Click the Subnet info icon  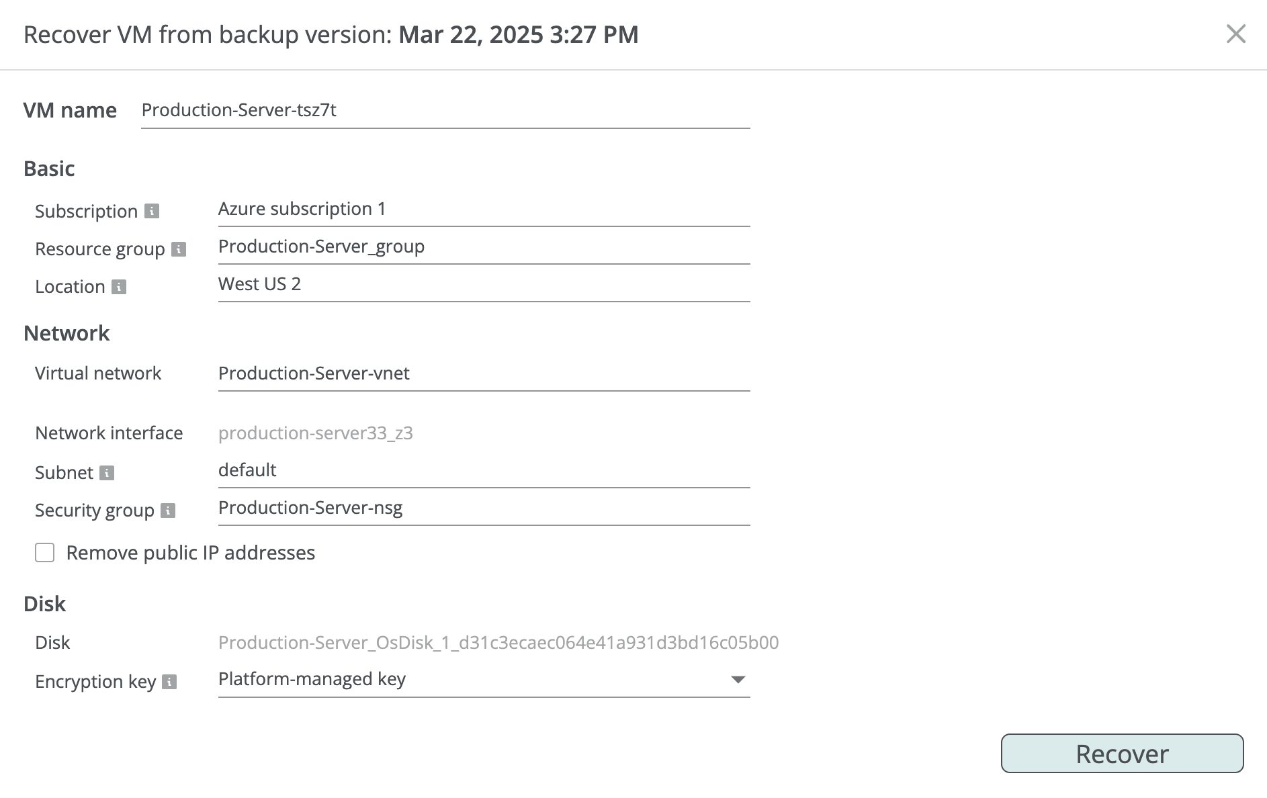(x=107, y=473)
